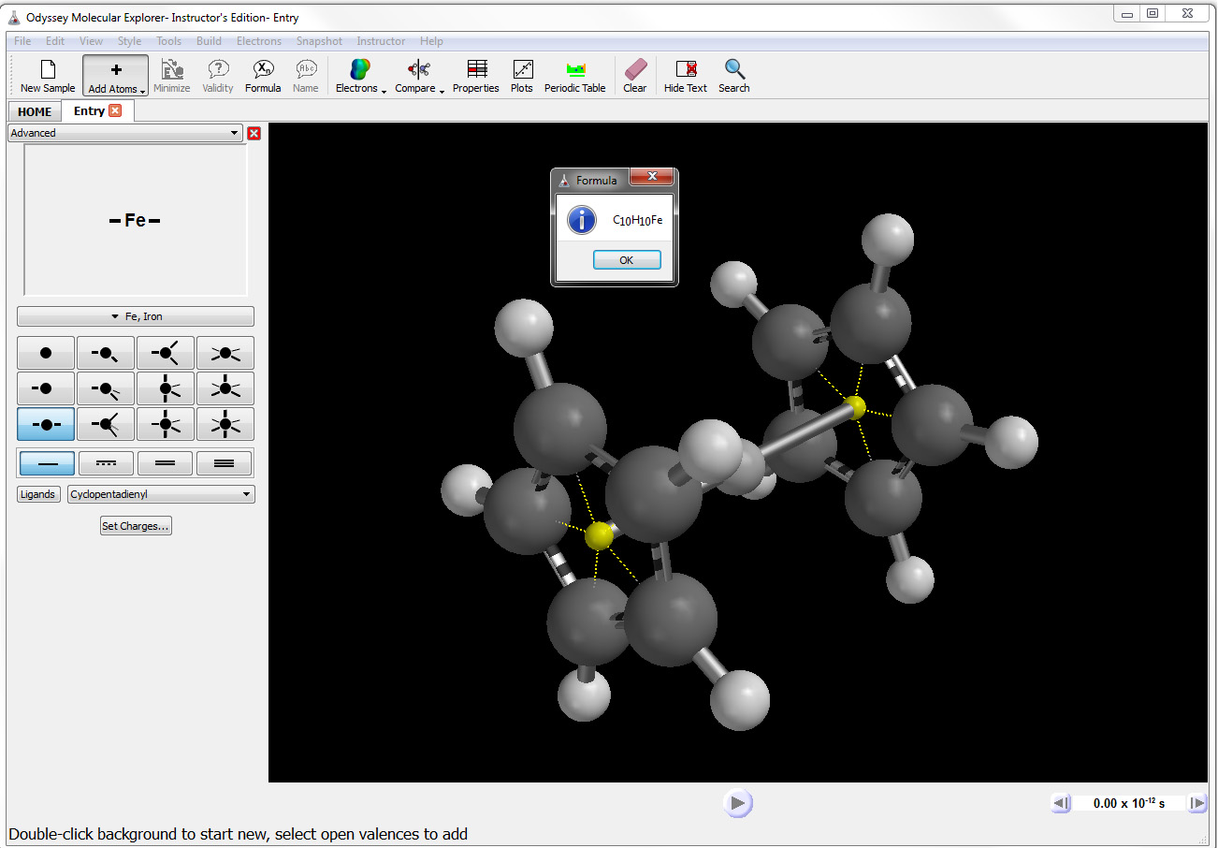Open the Style menu

(x=129, y=41)
